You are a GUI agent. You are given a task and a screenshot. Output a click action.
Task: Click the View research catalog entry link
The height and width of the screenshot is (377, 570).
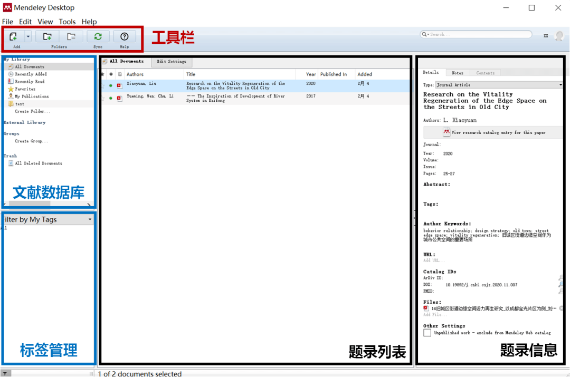tap(494, 132)
